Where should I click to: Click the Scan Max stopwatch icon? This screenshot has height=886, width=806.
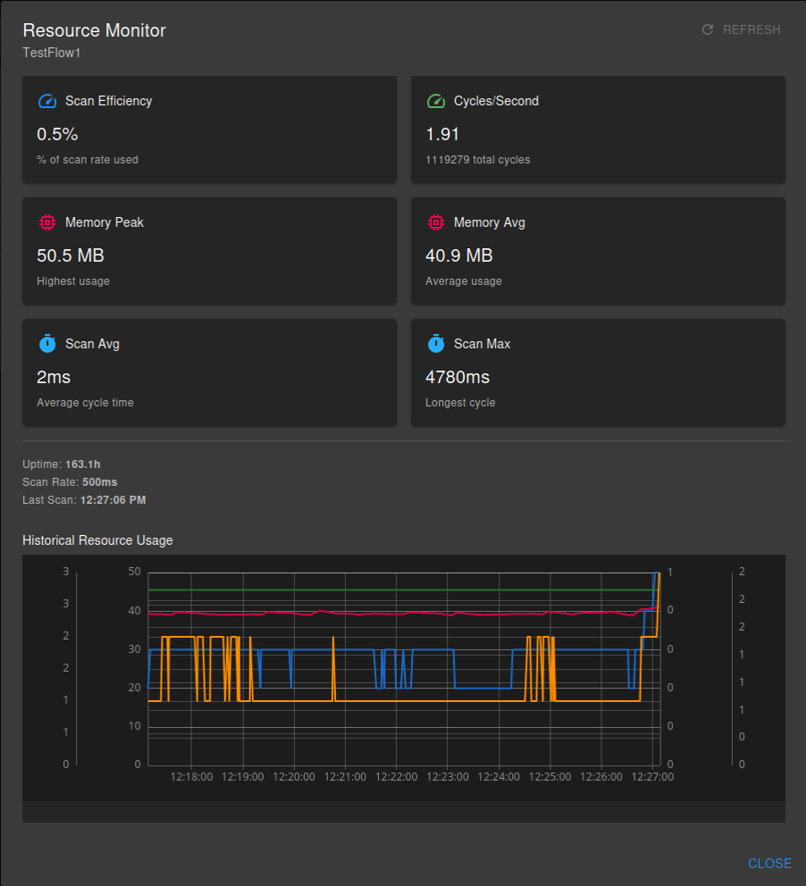(x=436, y=344)
